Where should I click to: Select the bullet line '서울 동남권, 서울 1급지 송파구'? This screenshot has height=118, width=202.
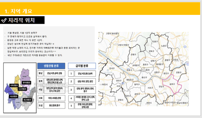pyautogui.click(x=22, y=33)
